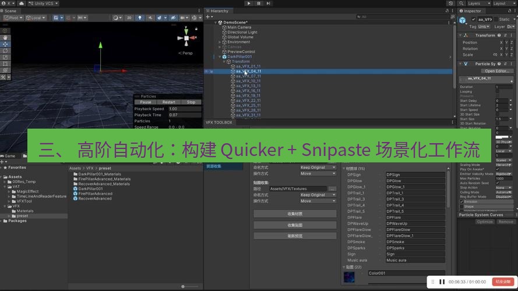Open the Layers dropdown in top bar

[x=479, y=3]
